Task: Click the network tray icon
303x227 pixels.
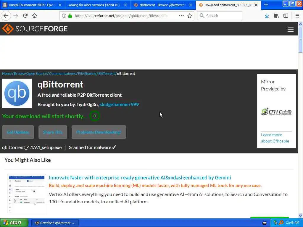Action: pyautogui.click(x=275, y=223)
